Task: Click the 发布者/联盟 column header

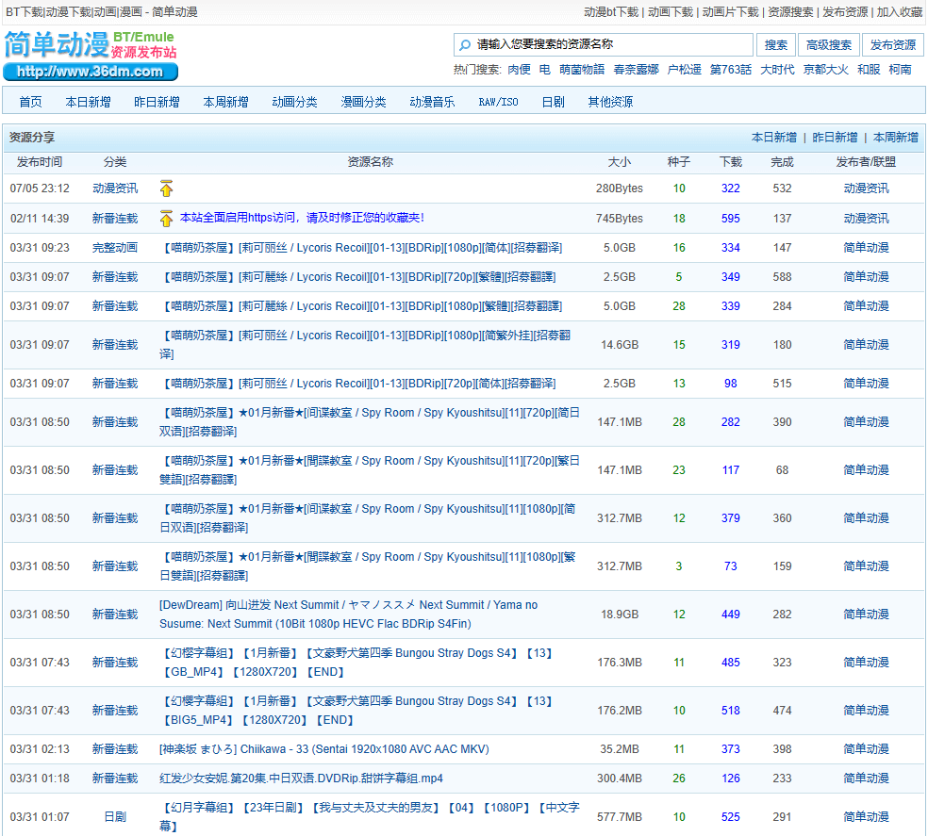Action: click(866, 162)
